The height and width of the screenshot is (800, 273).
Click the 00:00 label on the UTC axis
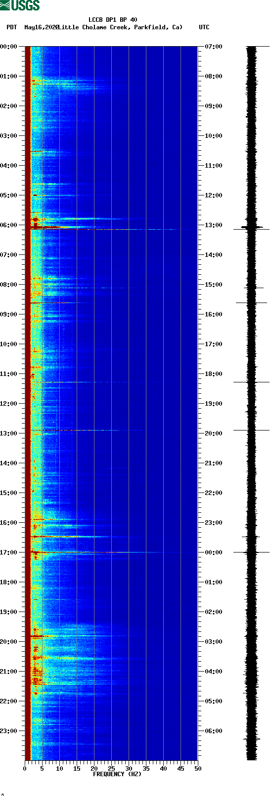214,553
